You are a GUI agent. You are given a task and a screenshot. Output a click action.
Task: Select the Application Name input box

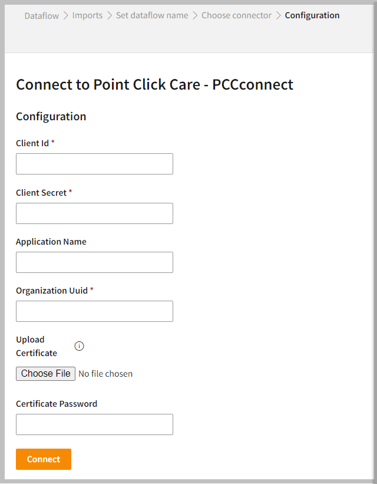tap(94, 262)
